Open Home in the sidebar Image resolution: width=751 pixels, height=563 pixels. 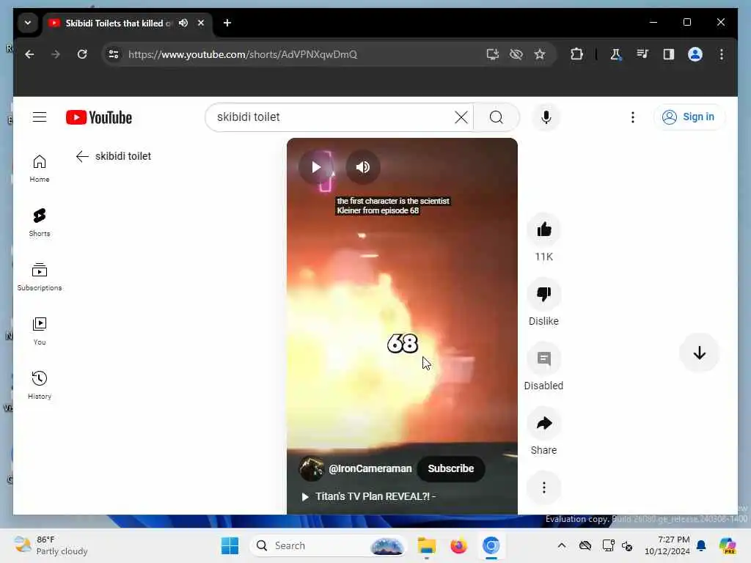click(x=40, y=169)
